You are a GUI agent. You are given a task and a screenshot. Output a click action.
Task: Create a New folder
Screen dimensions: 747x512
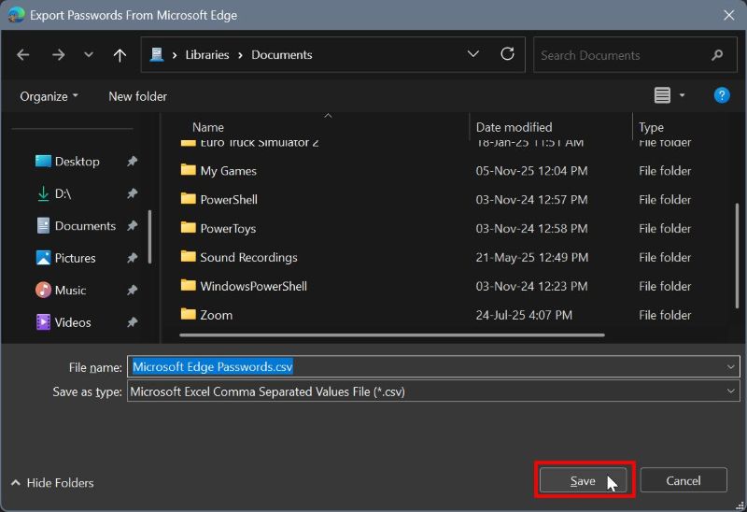[137, 96]
